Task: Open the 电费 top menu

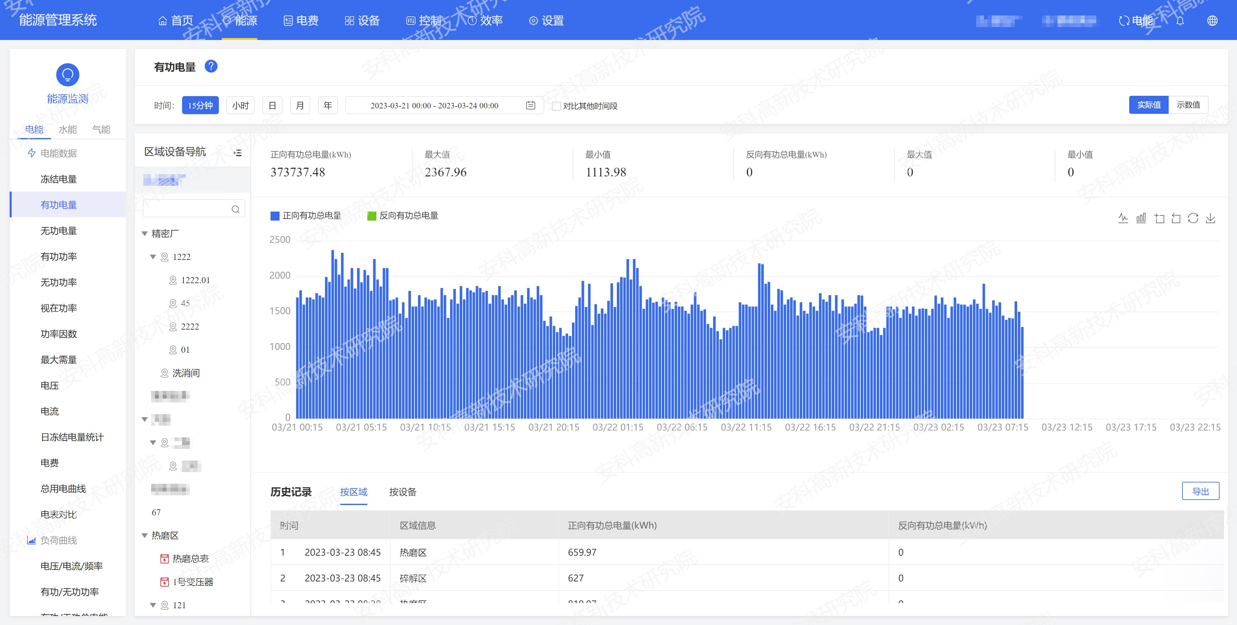Action: 301,21
